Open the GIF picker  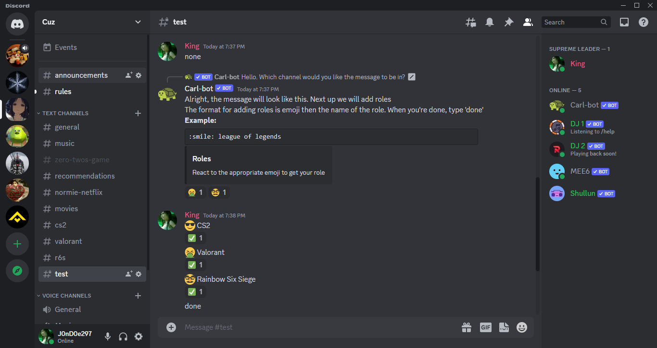485,327
